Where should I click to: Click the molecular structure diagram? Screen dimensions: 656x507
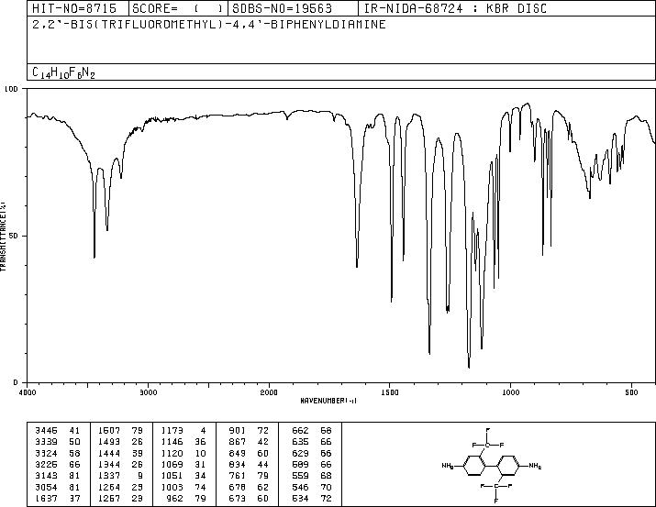pyautogui.click(x=492, y=465)
